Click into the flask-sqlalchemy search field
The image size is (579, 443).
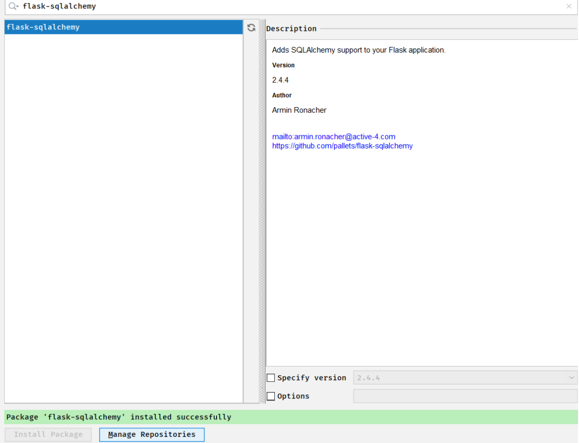coord(292,6)
